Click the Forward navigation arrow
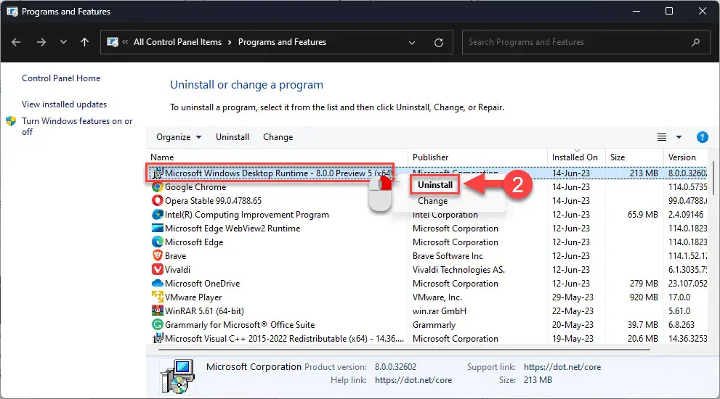Image resolution: width=720 pixels, height=399 pixels. 41,42
